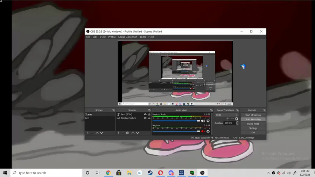Image resolution: width=315 pixels, height=177 pixels.
Task: Open Microsoft Store from the taskbar
Action: point(119,173)
